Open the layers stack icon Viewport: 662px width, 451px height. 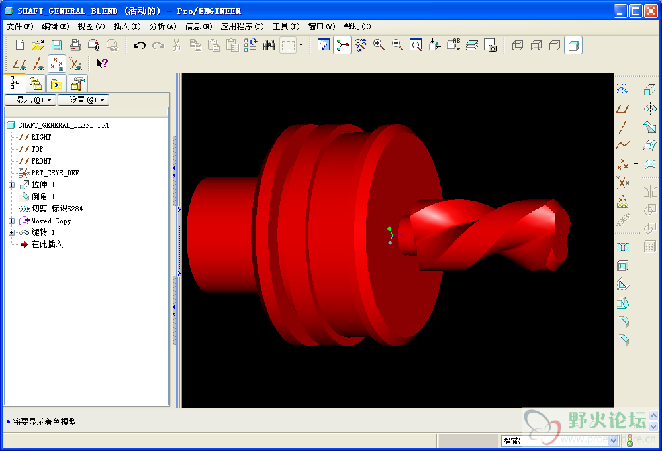[x=471, y=45]
